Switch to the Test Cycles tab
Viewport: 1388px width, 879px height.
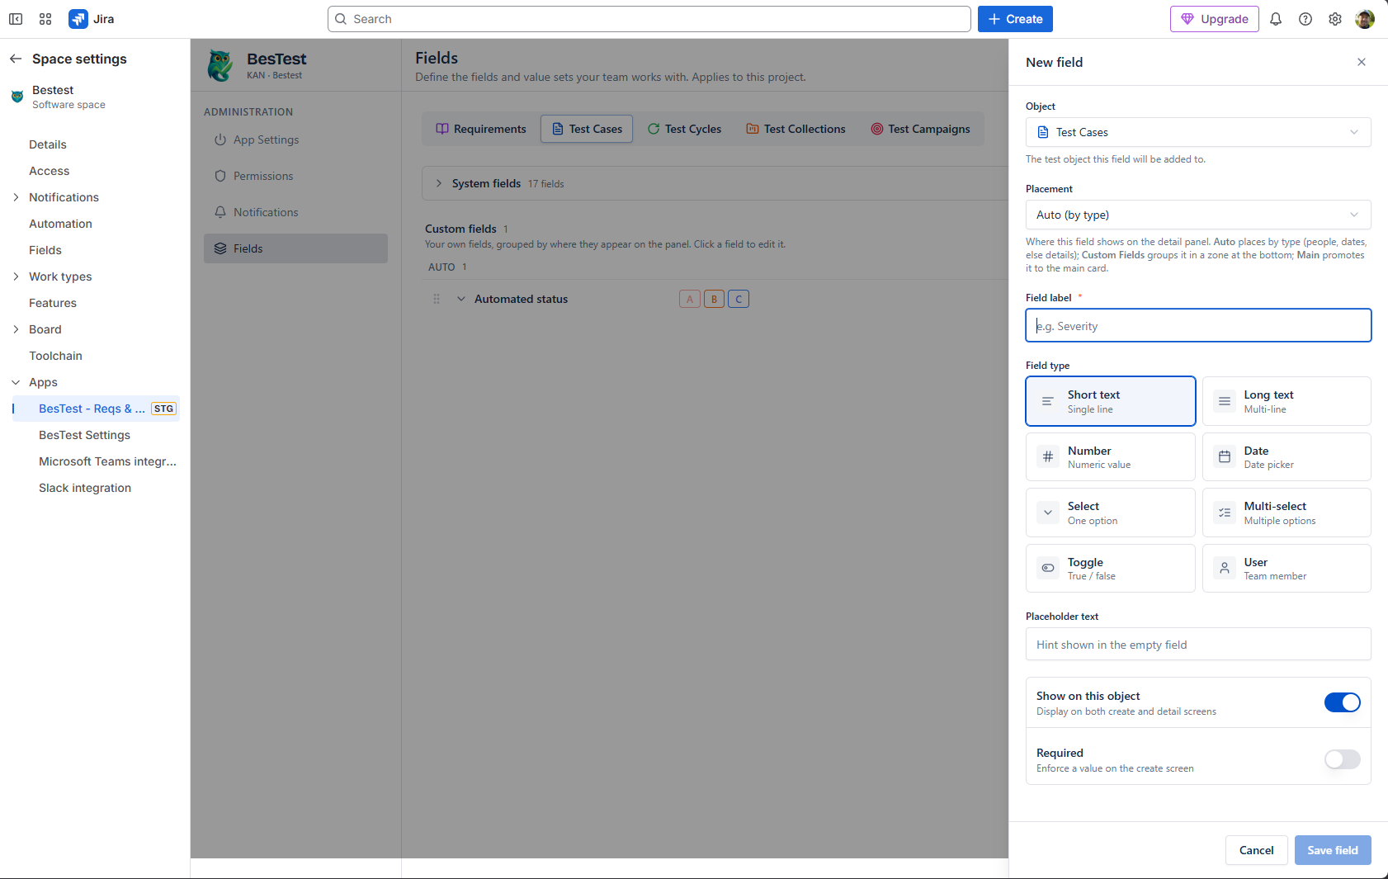(x=684, y=129)
